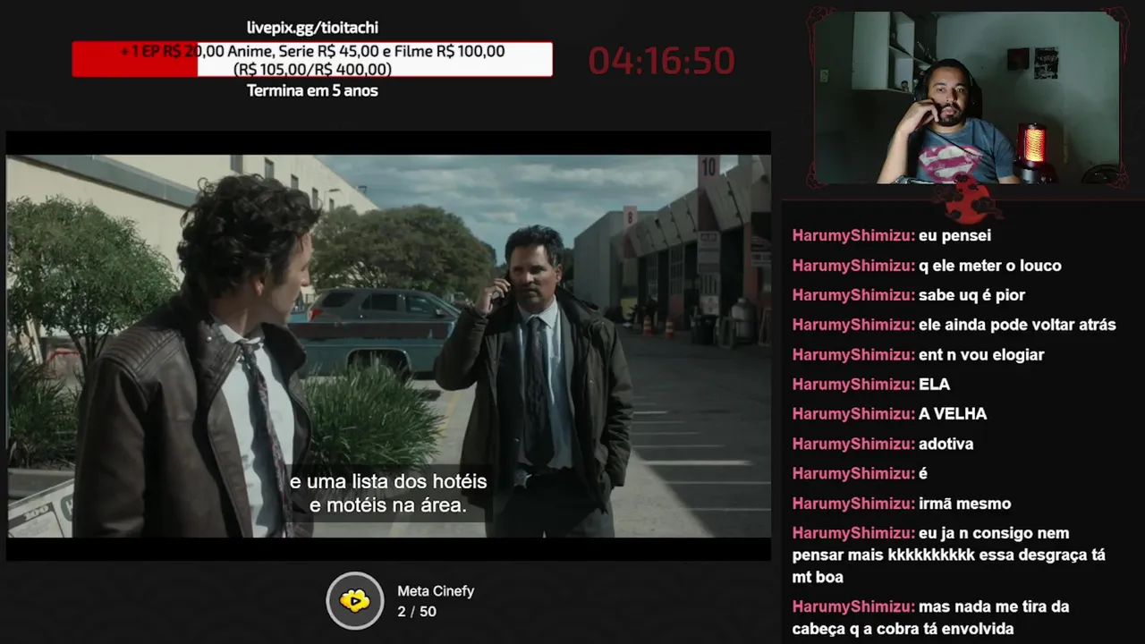Click chat message 'ent n vou elogiar'
The height and width of the screenshot is (644, 1145).
[981, 355]
